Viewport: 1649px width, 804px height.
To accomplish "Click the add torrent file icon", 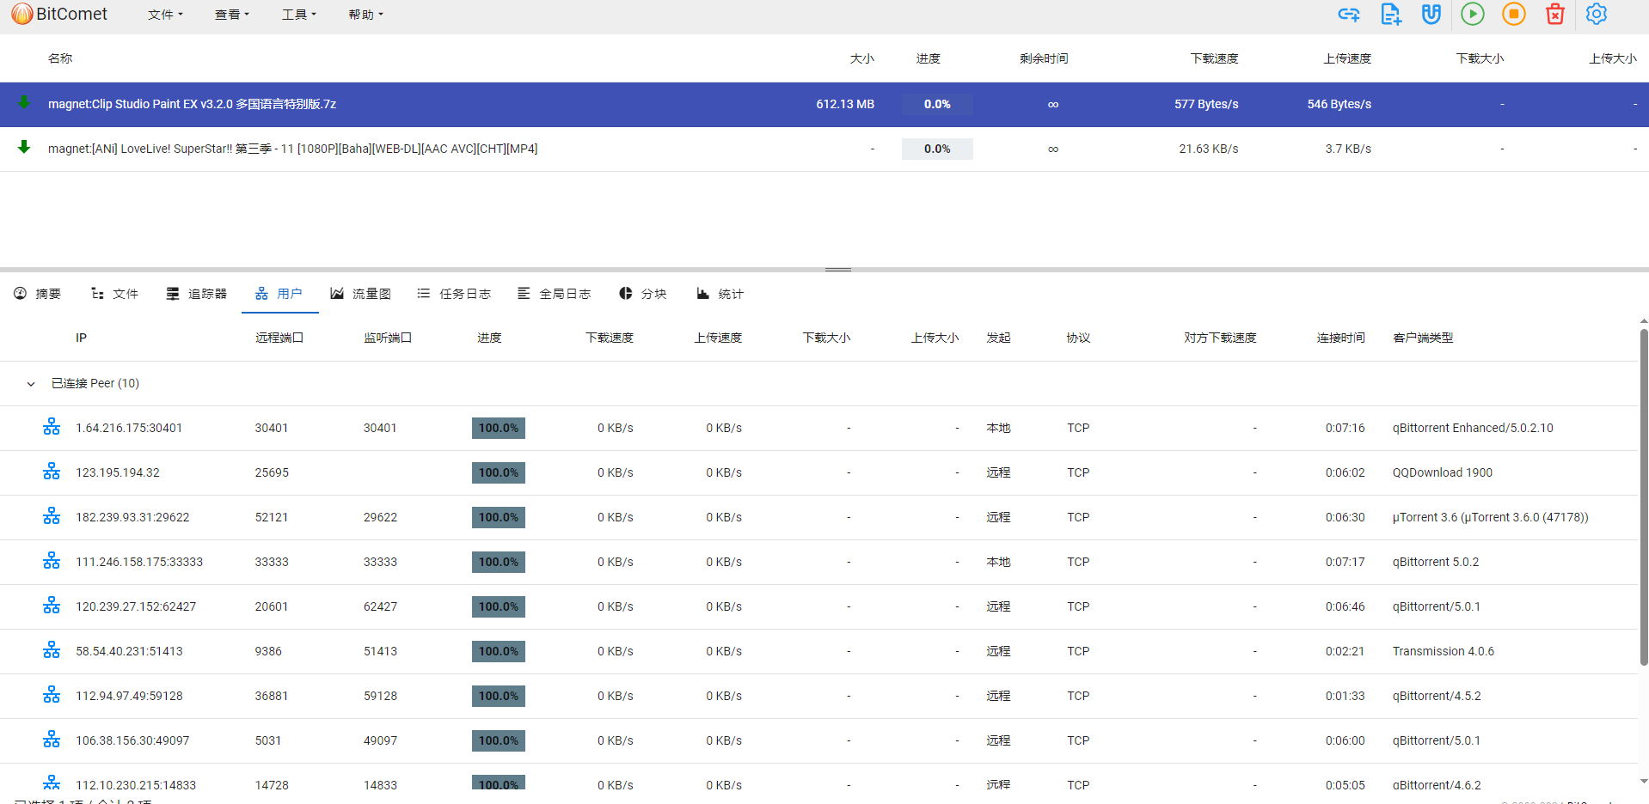I will click(1390, 14).
